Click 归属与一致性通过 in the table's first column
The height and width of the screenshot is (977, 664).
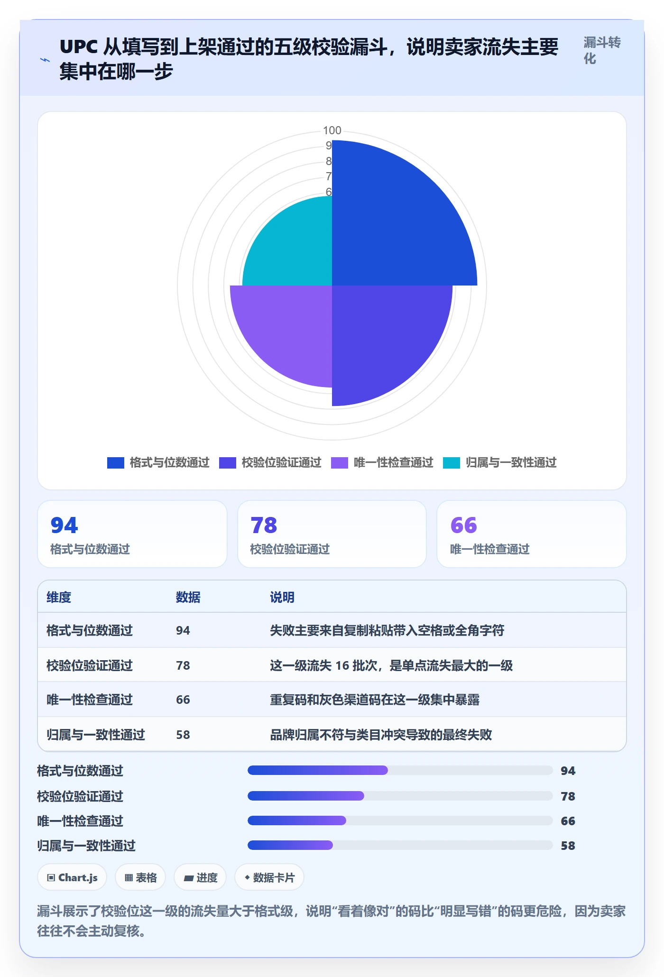[x=96, y=735]
